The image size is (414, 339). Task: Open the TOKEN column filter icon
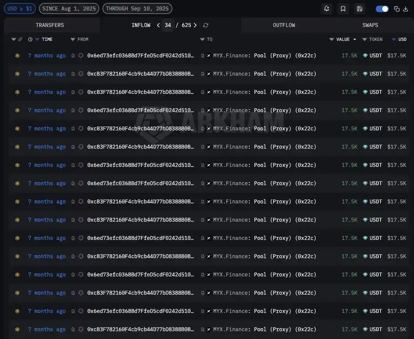tap(364, 39)
